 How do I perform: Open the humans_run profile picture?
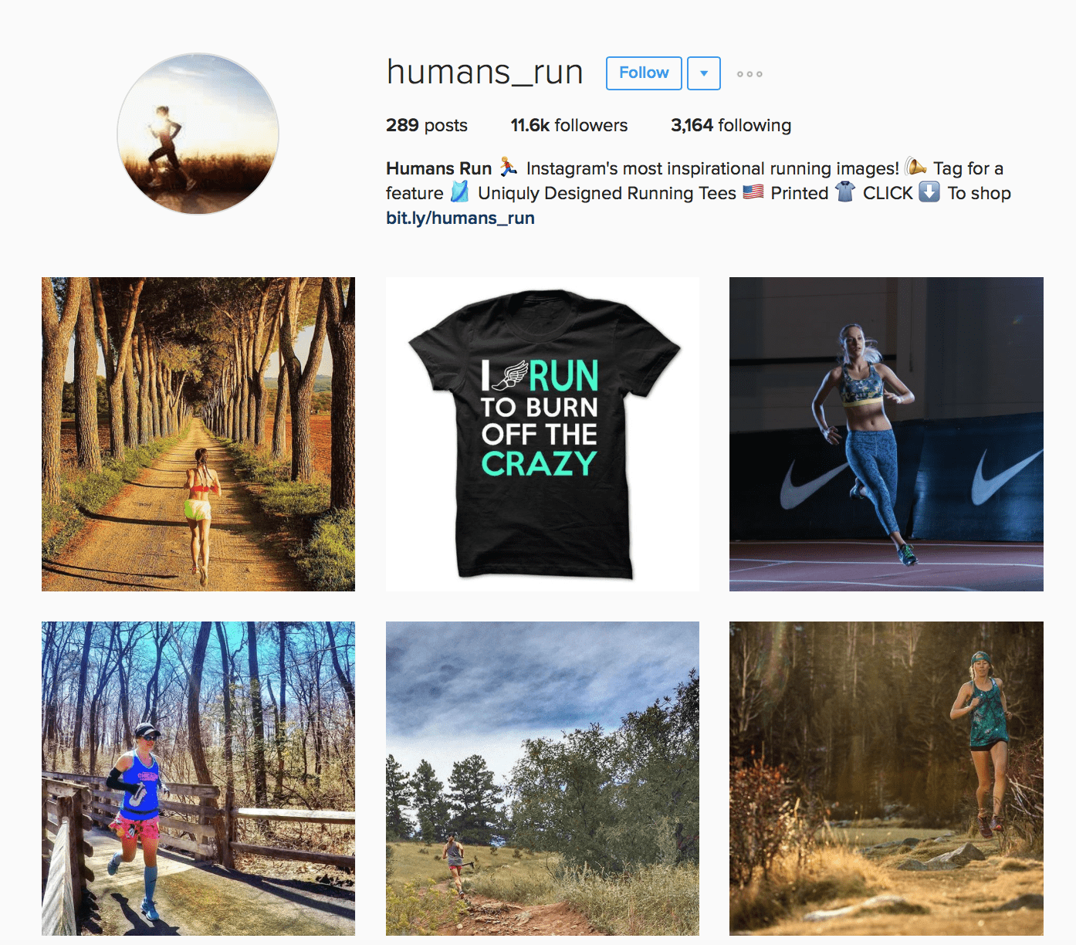pyautogui.click(x=198, y=134)
